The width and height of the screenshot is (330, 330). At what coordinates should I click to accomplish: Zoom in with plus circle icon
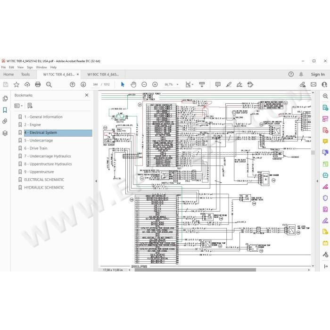coord(155,84)
